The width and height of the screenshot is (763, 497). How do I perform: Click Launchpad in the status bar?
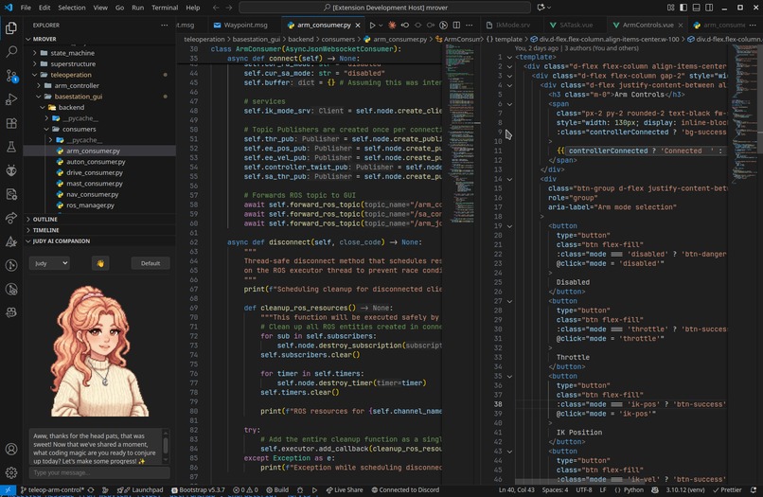click(140, 490)
